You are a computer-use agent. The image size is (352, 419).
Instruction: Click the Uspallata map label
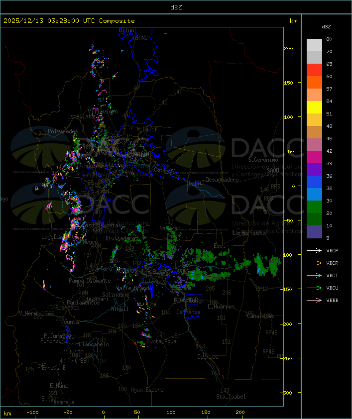tap(81, 116)
